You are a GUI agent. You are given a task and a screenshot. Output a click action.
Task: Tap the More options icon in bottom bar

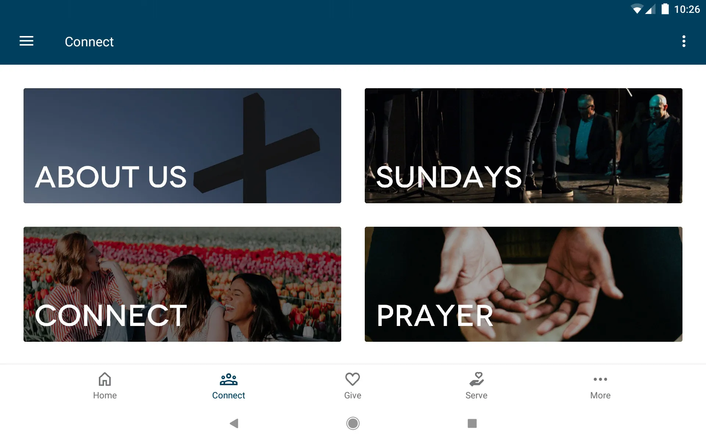600,386
